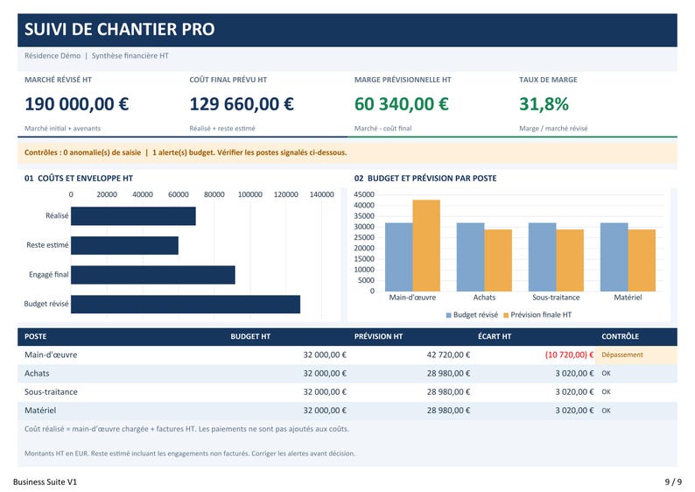Click the 'Coût réalisé' footnote line
695x492 pixels.
coord(186,429)
